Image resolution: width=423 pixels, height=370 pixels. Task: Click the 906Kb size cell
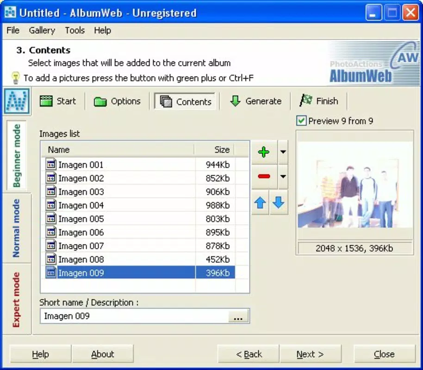coord(218,192)
